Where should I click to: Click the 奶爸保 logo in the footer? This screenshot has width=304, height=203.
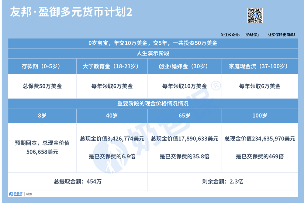click(x=16, y=194)
